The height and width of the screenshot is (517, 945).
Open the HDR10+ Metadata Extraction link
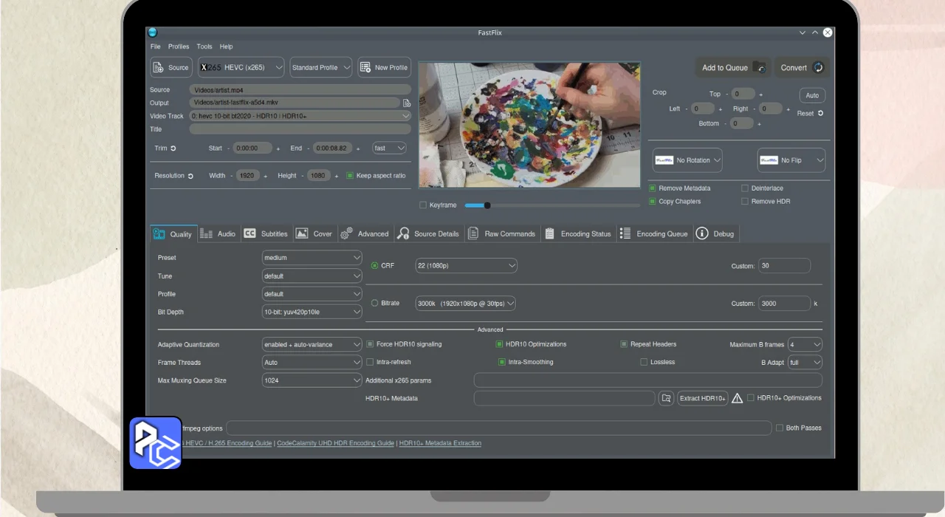click(x=440, y=443)
